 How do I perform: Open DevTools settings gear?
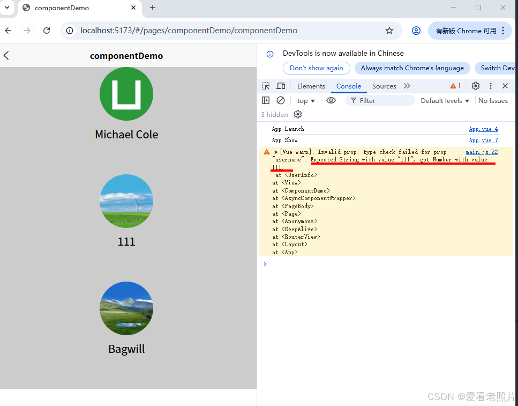475,86
